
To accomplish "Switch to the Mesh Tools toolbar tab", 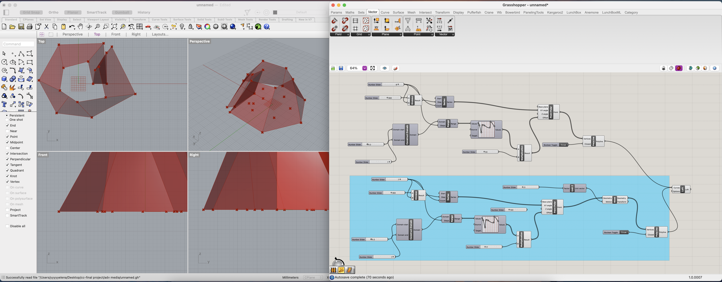I will click(x=245, y=20).
